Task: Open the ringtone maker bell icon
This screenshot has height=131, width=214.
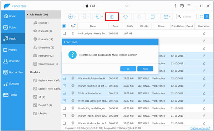Action: (139, 17)
